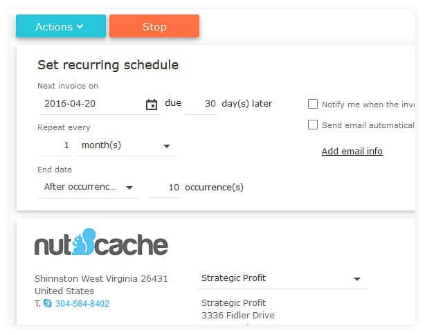The image size is (425, 335).
Task: Click the Nutcache squirrel logo
Action: [x=101, y=242]
